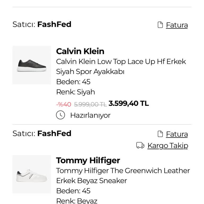Click the invoice document icon for Tommy Hilfiger order
Screen dimensions: 204x204
(160, 134)
